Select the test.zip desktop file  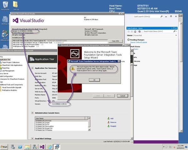pos(16,6)
